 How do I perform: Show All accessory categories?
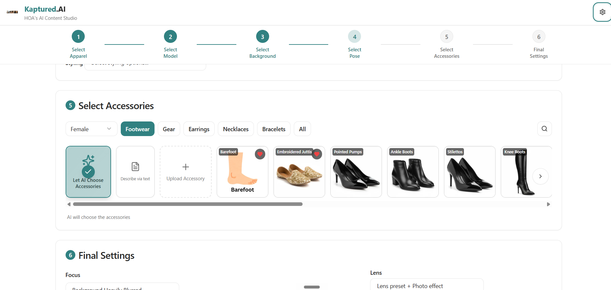point(302,129)
